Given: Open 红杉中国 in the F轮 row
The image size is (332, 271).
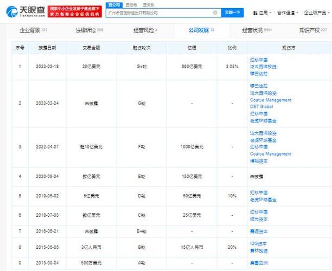Looking at the screenshot, I should [x=259, y=147].
